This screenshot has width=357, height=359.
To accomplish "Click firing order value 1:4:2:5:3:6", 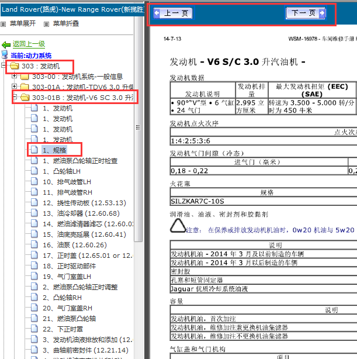I will point(190,141).
